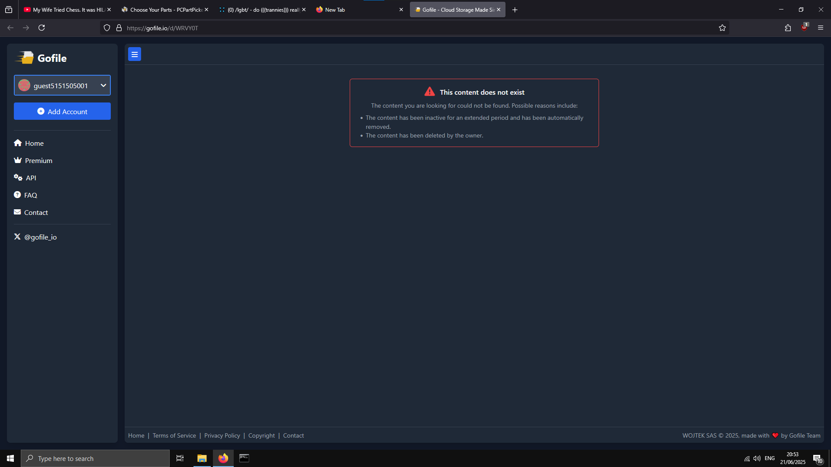Open Windows Start menu
Screen dimensions: 831x467
[10, 458]
